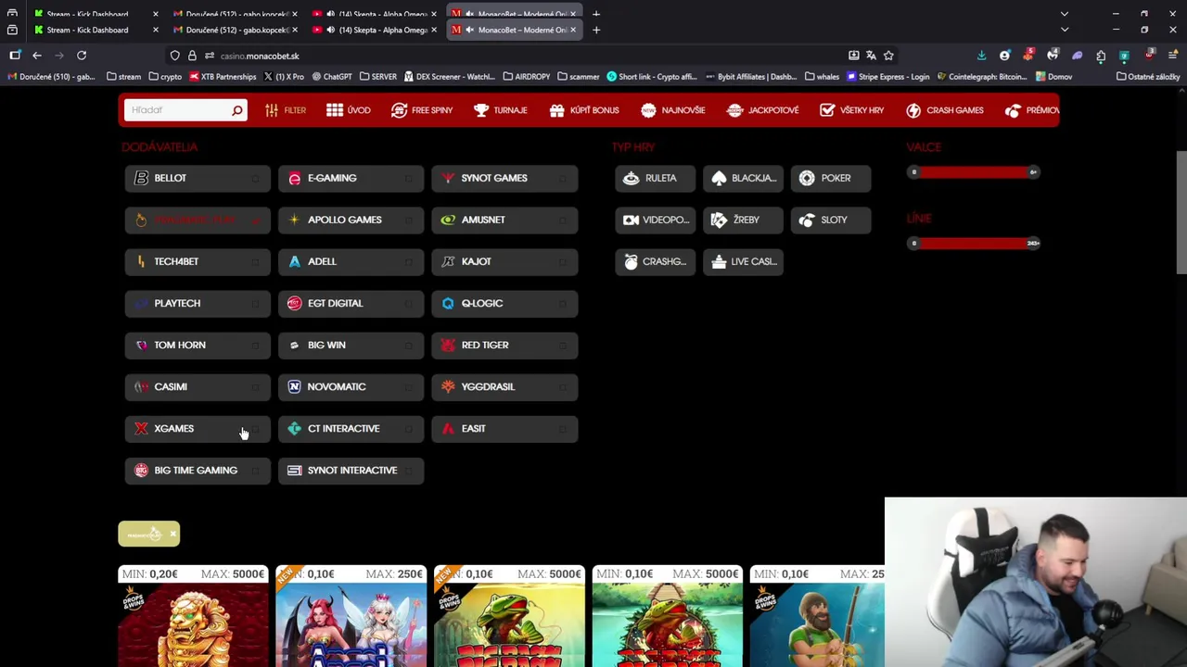
Task: Select the Videopoker camera icon
Action: click(632, 220)
